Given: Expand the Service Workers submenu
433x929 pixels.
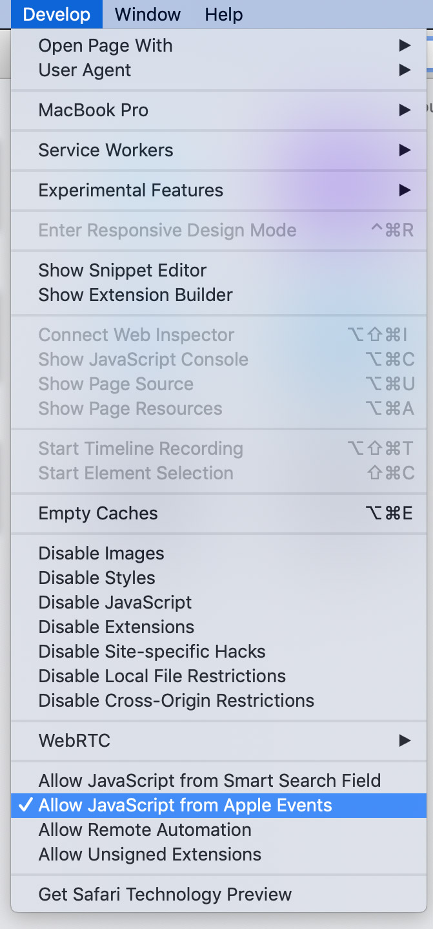Looking at the screenshot, I should point(106,150).
